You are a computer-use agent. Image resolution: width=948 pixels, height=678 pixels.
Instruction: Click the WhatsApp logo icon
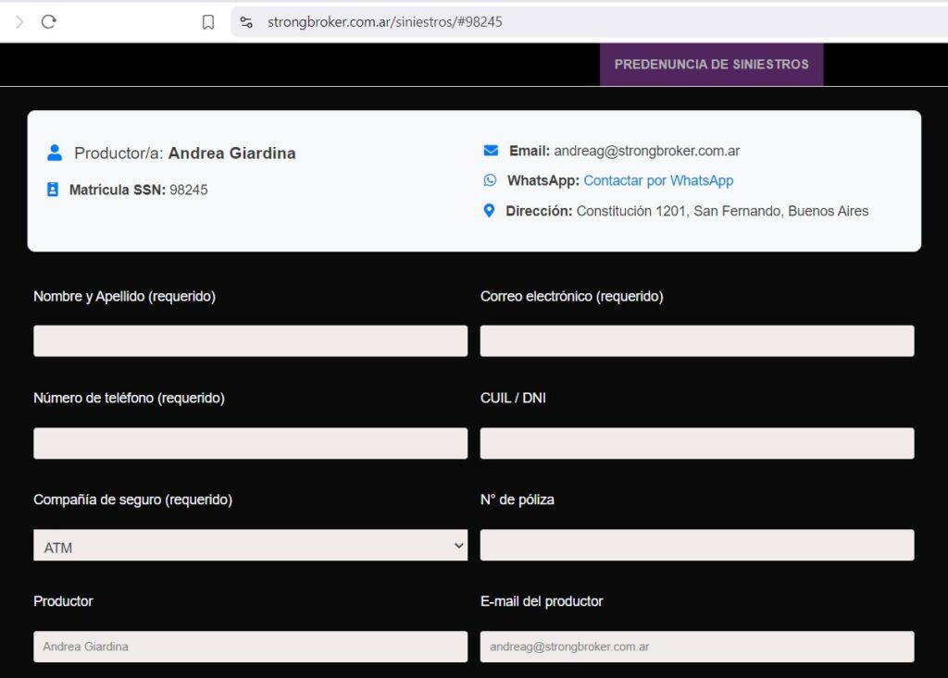click(x=490, y=180)
